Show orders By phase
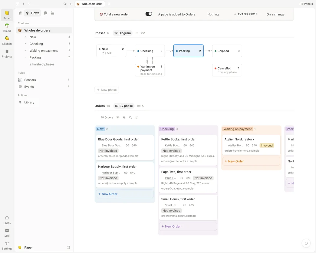This screenshot has width=316, height=253. pyautogui.click(x=124, y=106)
